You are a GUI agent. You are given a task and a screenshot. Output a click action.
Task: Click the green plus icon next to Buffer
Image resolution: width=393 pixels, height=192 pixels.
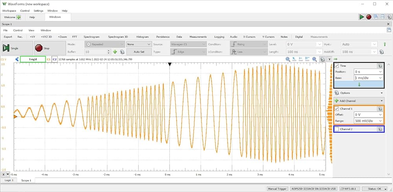click(x=115, y=51)
